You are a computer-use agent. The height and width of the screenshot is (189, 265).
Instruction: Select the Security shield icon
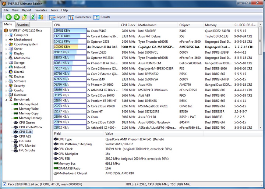point(11,86)
